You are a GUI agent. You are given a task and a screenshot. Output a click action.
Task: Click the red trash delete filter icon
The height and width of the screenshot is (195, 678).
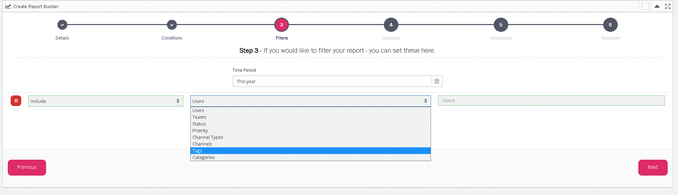[16, 101]
